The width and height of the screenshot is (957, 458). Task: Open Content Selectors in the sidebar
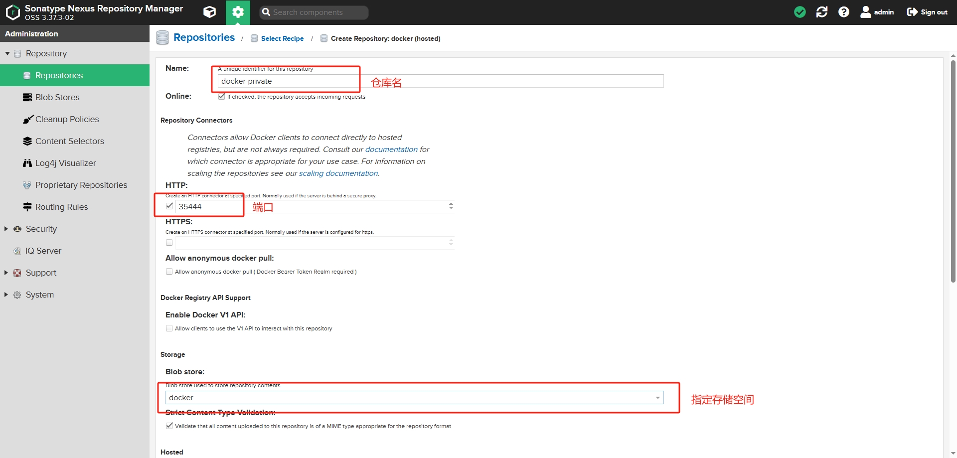coord(75,141)
